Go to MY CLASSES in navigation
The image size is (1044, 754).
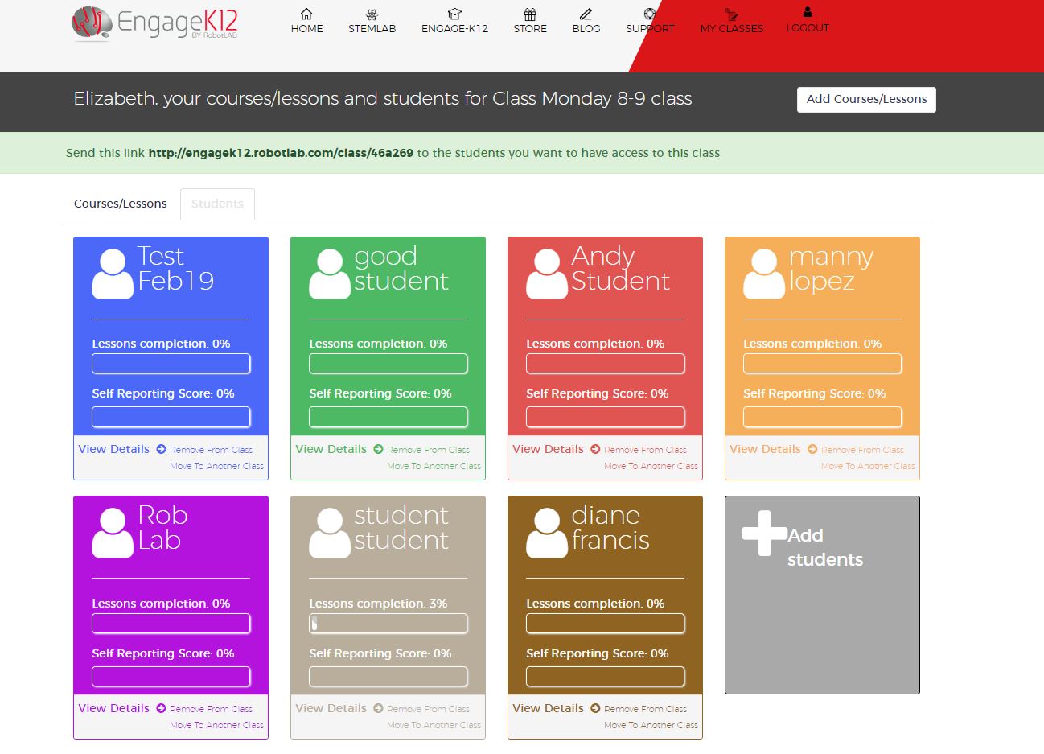pos(731,28)
